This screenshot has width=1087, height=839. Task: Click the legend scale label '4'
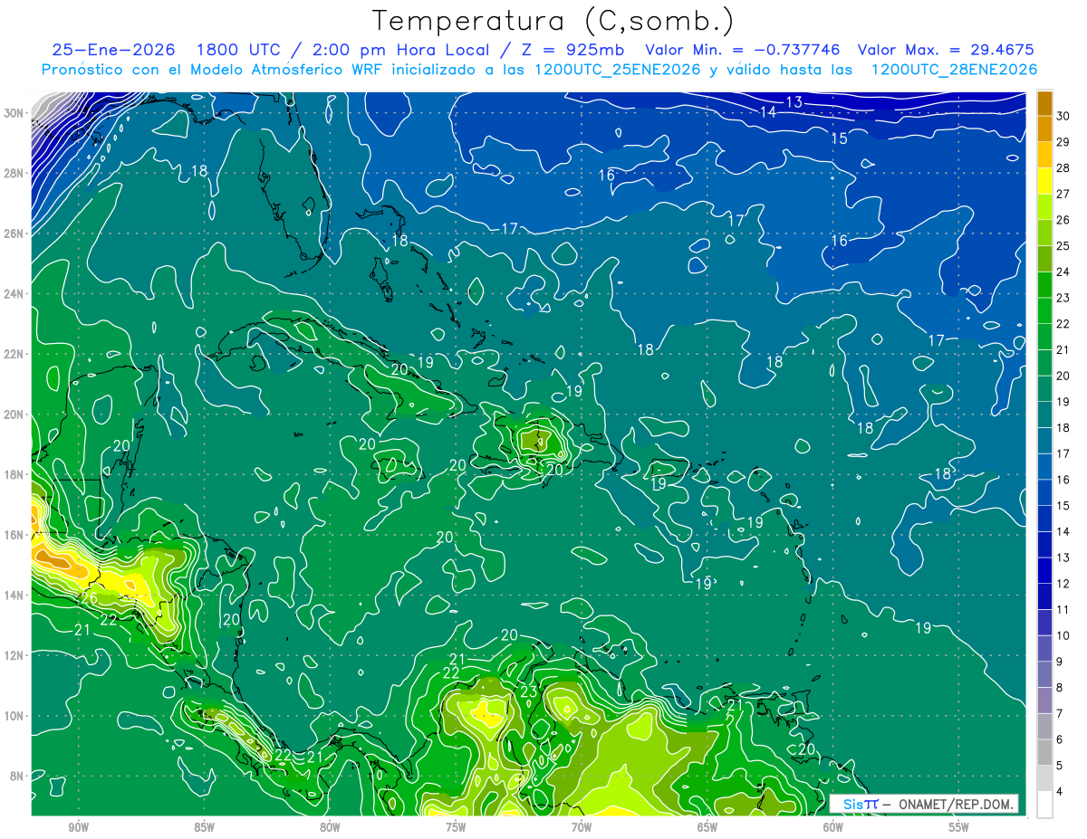1060,791
